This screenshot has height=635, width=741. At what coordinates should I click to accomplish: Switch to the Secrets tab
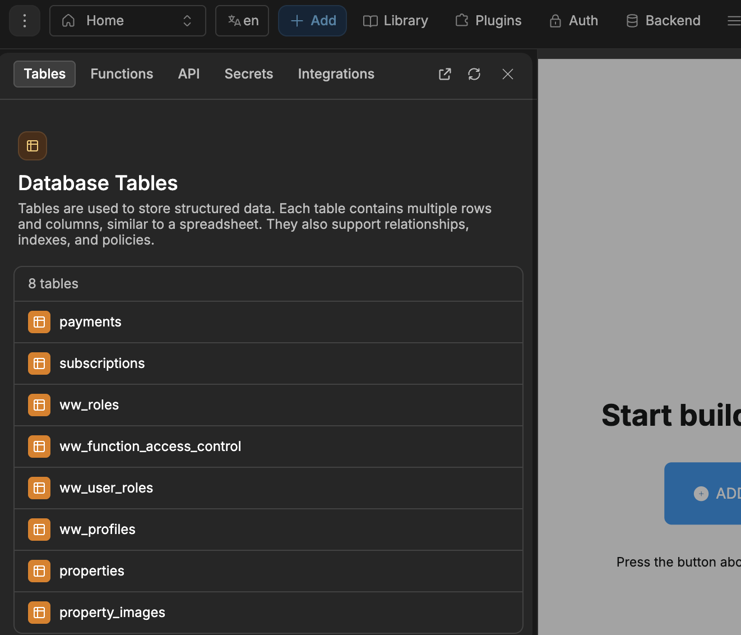(x=249, y=74)
